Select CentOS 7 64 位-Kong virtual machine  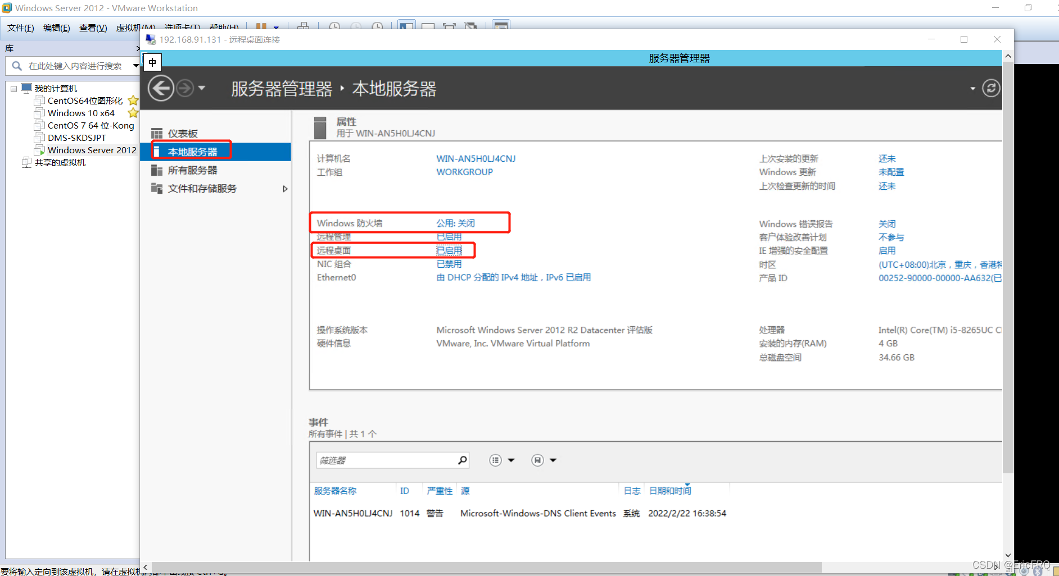click(90, 125)
